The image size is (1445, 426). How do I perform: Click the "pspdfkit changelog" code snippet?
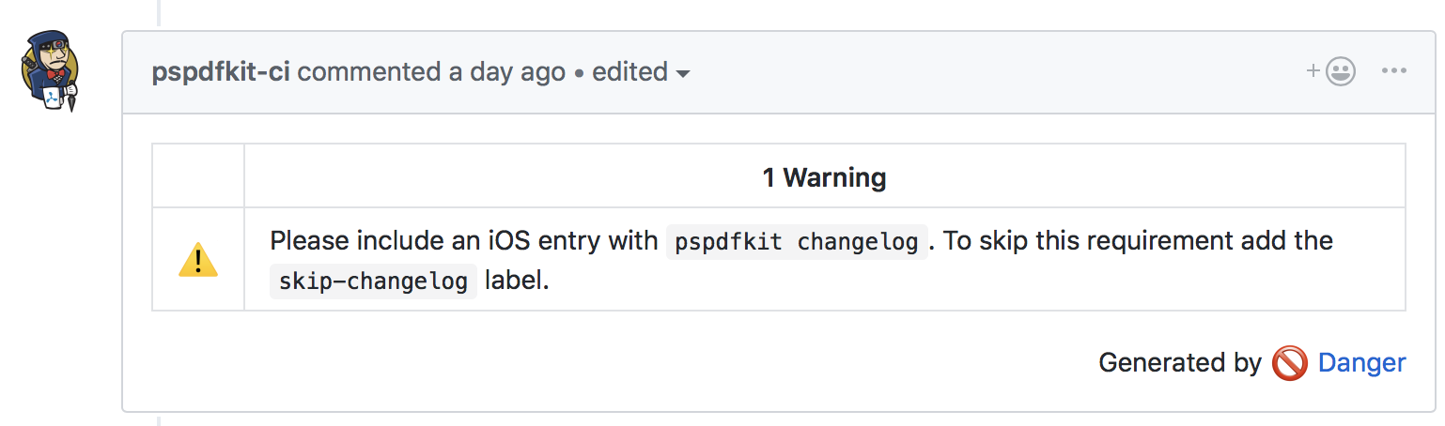pos(797,242)
